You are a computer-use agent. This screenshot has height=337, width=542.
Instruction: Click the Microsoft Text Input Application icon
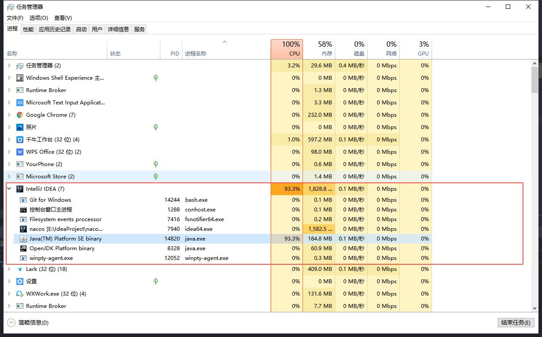pos(20,103)
